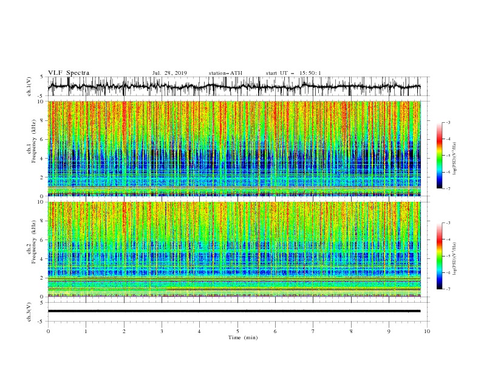Click the ch.2 spectrogram plot
This screenshot has width=481, height=372.
coord(234,249)
